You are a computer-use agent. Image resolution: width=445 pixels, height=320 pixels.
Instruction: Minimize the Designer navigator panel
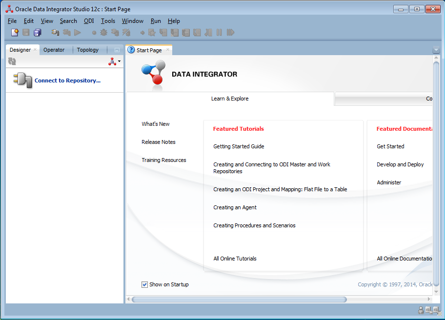click(x=117, y=50)
